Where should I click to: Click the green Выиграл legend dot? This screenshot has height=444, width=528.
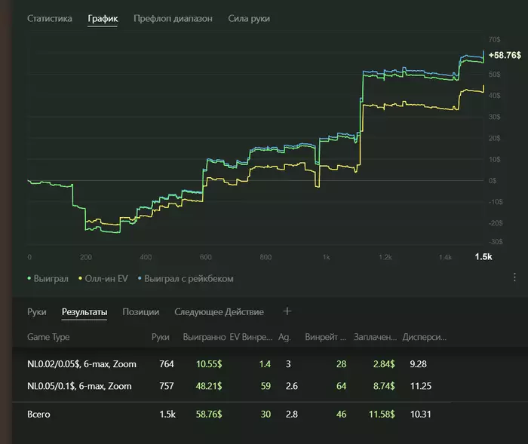[29, 278]
